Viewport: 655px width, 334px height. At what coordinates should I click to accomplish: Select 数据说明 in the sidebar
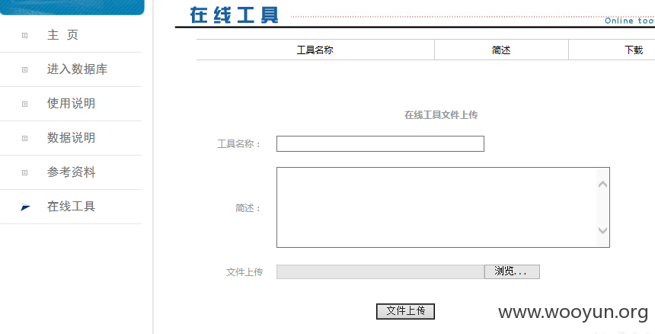(x=71, y=138)
